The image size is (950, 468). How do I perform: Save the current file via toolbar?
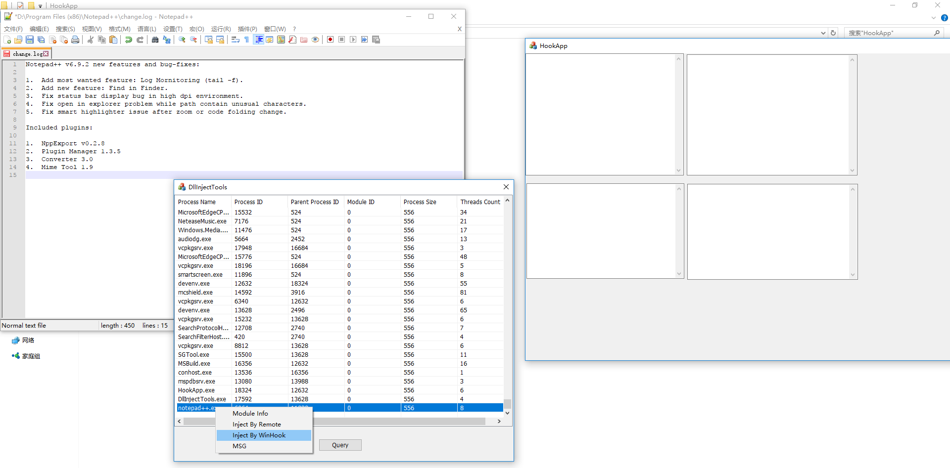coord(30,40)
